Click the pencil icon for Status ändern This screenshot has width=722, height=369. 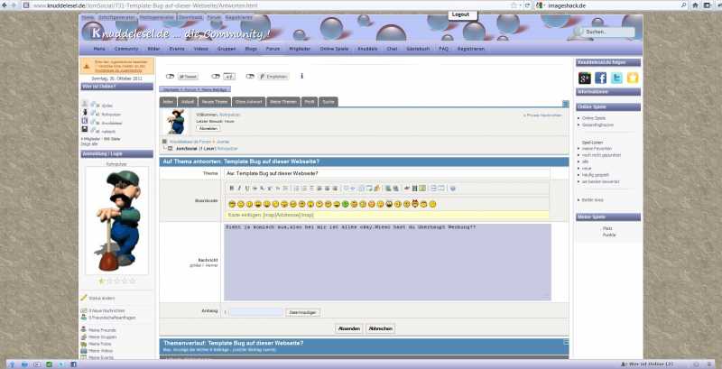pos(84,298)
